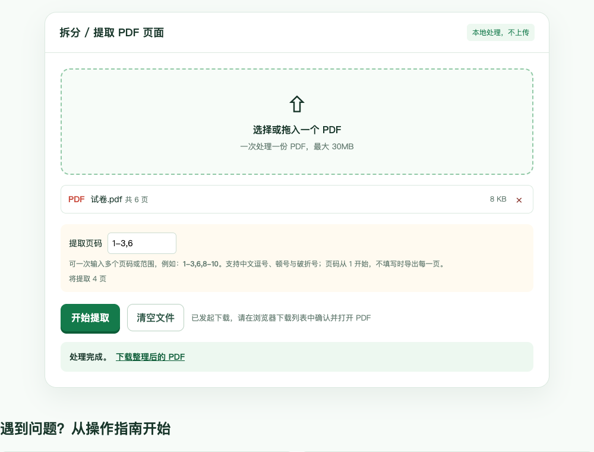Click the page range format help text
Viewport: 594px width, 452px height.
coord(257,264)
